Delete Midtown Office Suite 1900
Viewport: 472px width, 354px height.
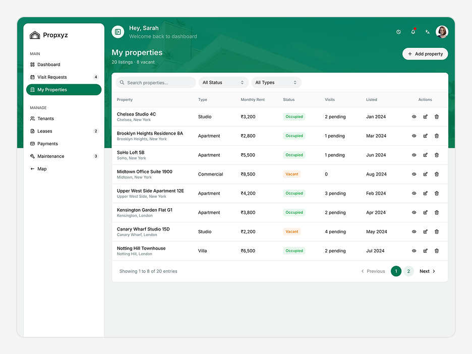pyautogui.click(x=437, y=174)
